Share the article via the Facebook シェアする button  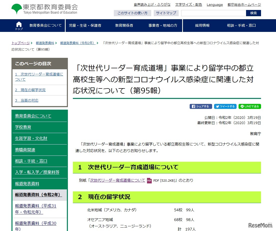(x=201, y=106)
